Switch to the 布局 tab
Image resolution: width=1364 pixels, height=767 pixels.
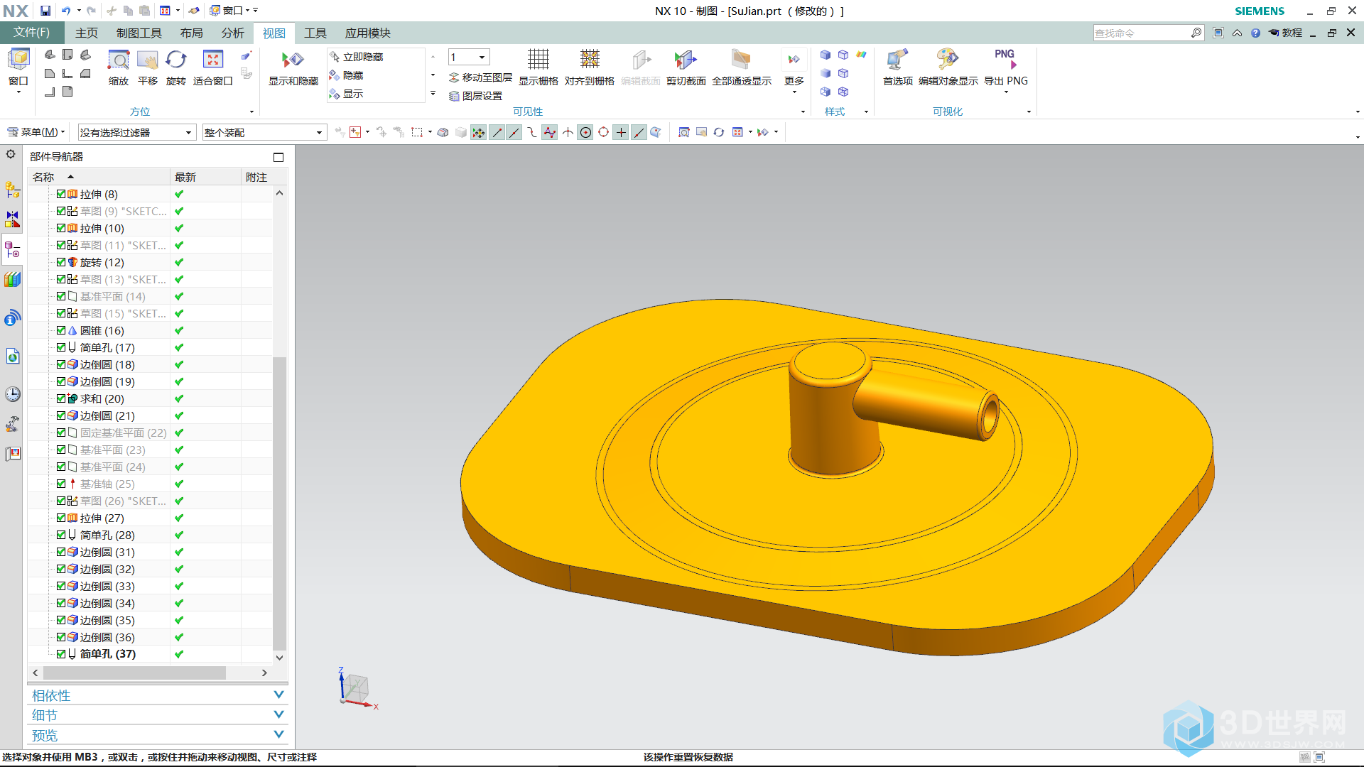coord(191,33)
